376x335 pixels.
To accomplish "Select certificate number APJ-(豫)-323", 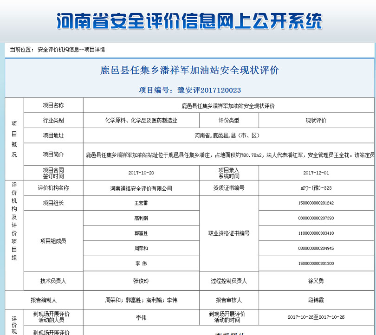I will (316, 188).
